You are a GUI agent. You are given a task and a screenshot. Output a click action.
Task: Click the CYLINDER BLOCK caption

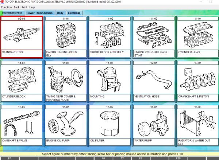point(22,98)
